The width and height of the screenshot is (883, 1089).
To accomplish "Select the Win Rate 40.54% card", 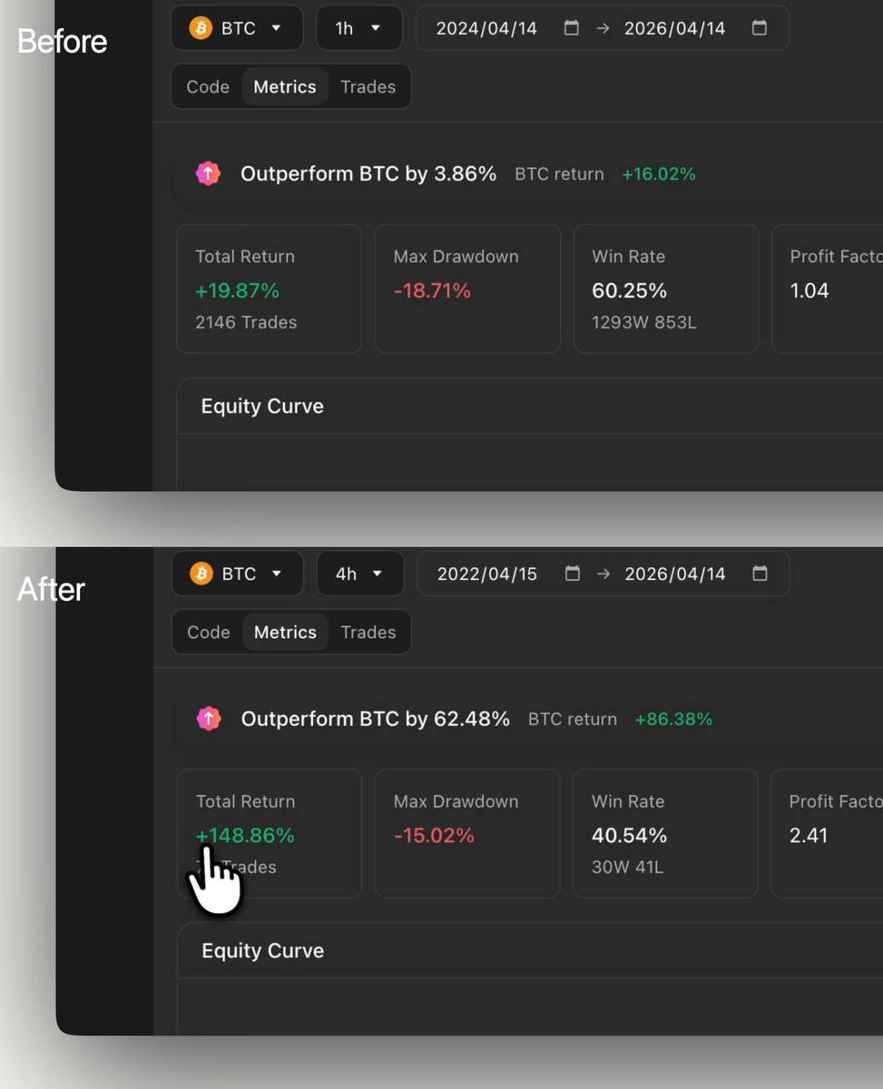I will pos(665,833).
